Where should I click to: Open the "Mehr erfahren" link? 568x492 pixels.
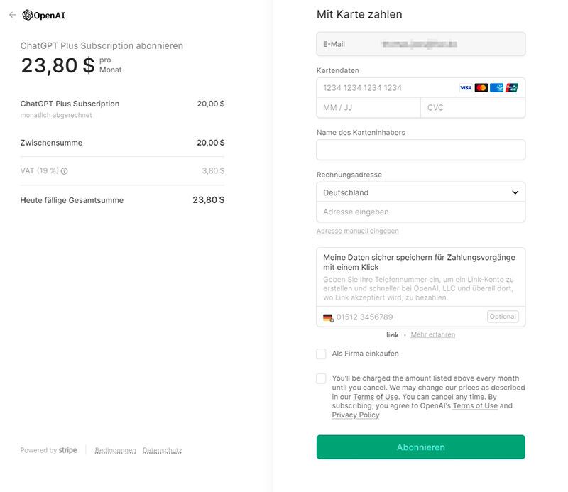click(x=433, y=334)
